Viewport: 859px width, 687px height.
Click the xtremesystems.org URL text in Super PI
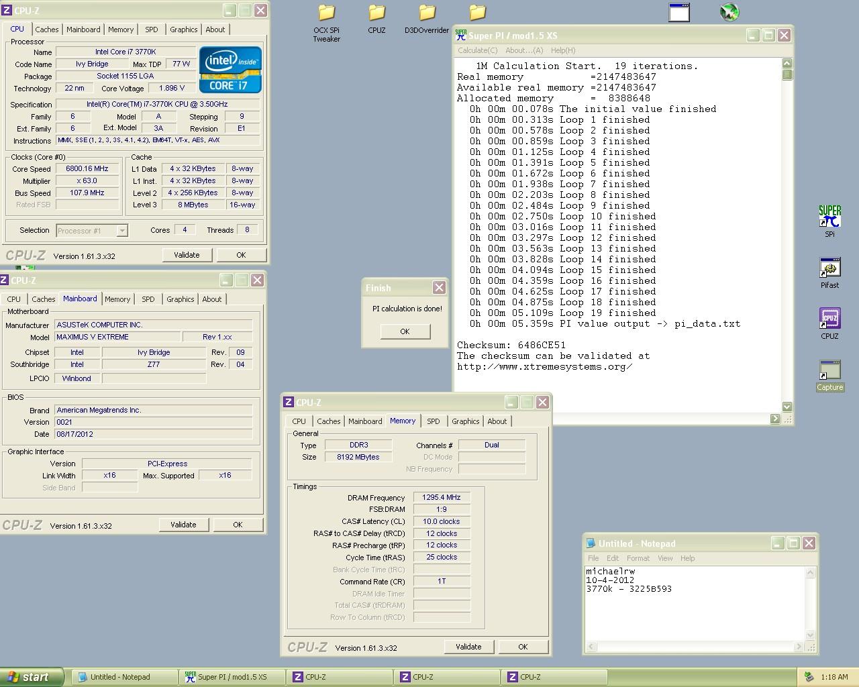[545, 366]
